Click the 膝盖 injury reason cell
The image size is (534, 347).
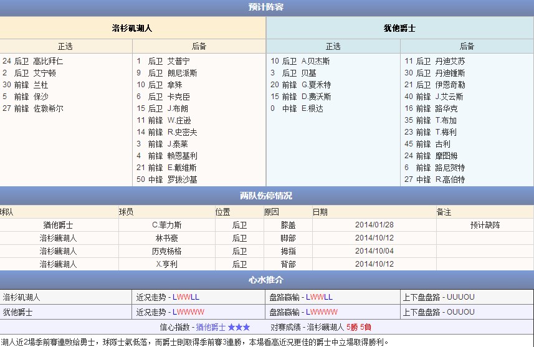click(x=288, y=225)
